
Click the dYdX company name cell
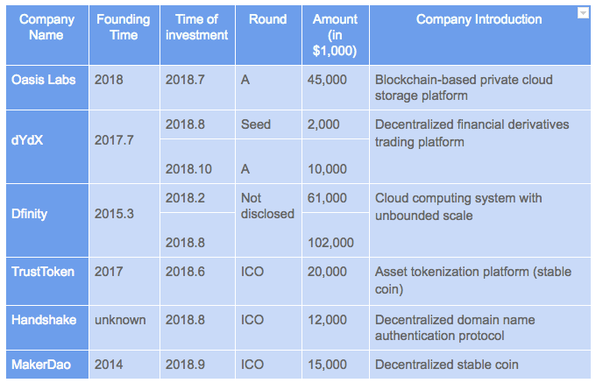click(27, 139)
